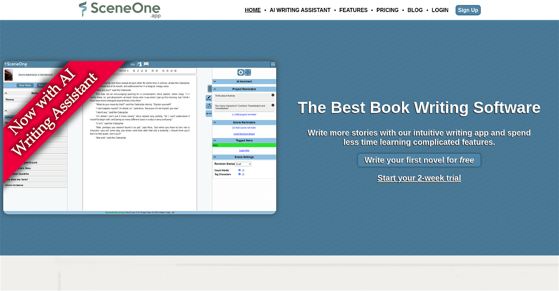Open the LOGIN page
This screenshot has height=291, width=559.
pyautogui.click(x=440, y=10)
